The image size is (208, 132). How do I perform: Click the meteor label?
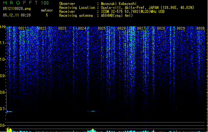click(47, 10)
